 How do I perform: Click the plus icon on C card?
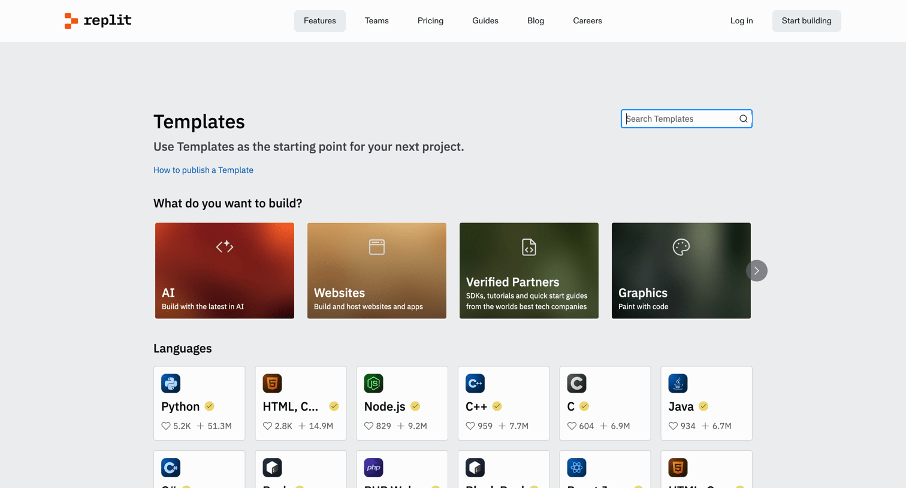pos(603,426)
